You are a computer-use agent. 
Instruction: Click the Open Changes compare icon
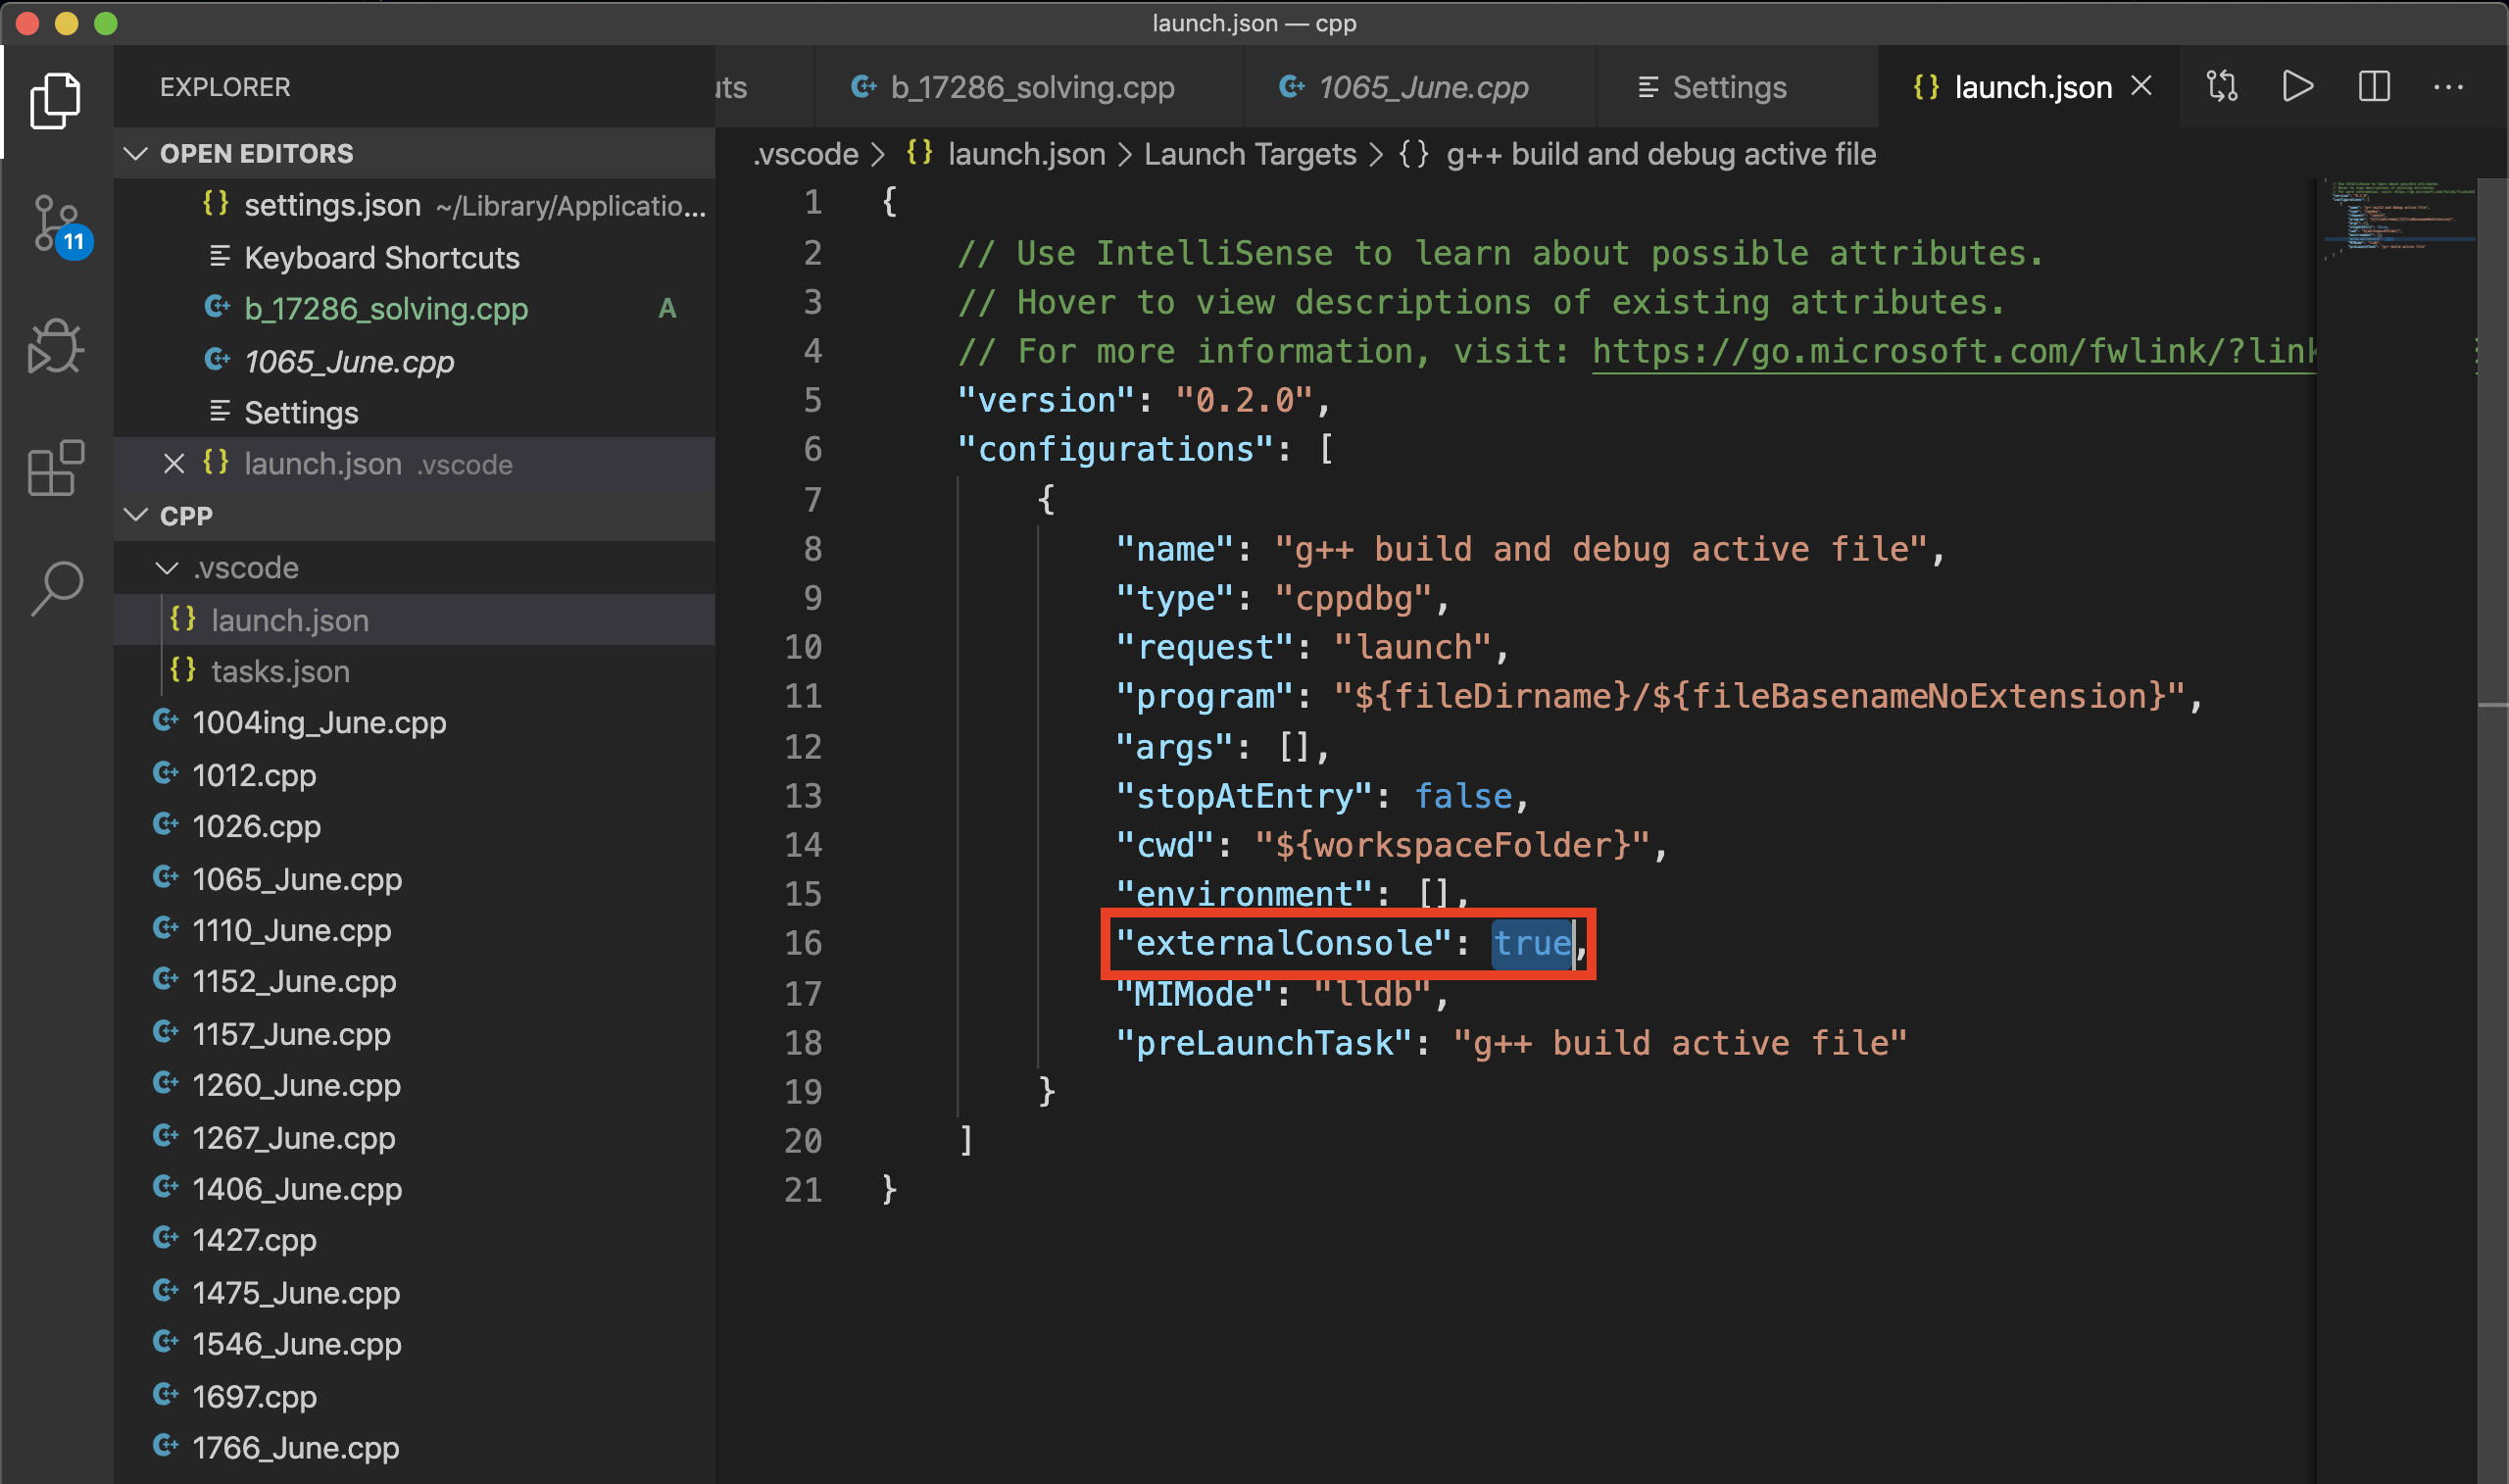2221,87
